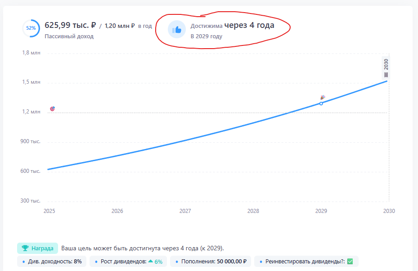This screenshot has width=418, height=271.
Task: Click the target goal icon on chart
Action: point(52,108)
